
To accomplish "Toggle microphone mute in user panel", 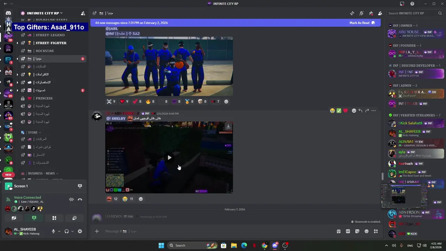I will pyautogui.click(x=53, y=231).
